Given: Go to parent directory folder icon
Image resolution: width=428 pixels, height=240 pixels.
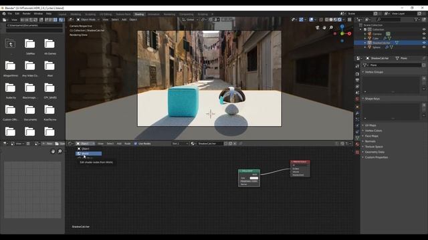Looking at the screenshot, I should tap(10, 43).
